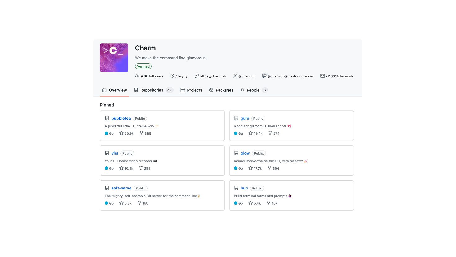Viewport: 456px width, 257px height.
Task: Open the vhs repository link
Action: tap(115, 153)
